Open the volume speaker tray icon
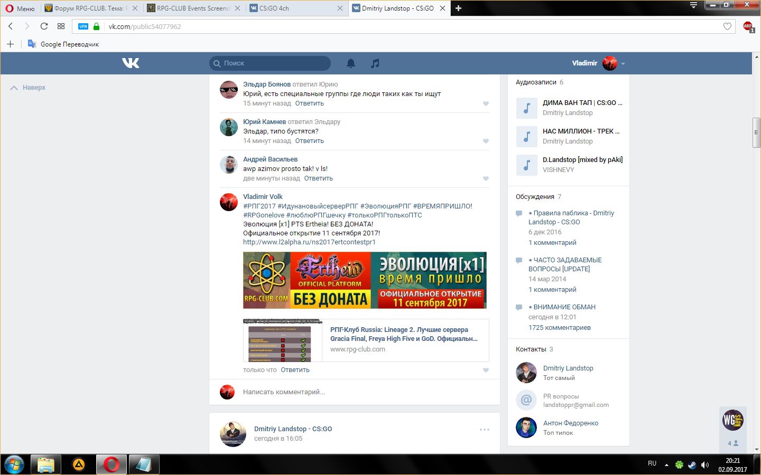The width and height of the screenshot is (761, 475). click(x=705, y=464)
